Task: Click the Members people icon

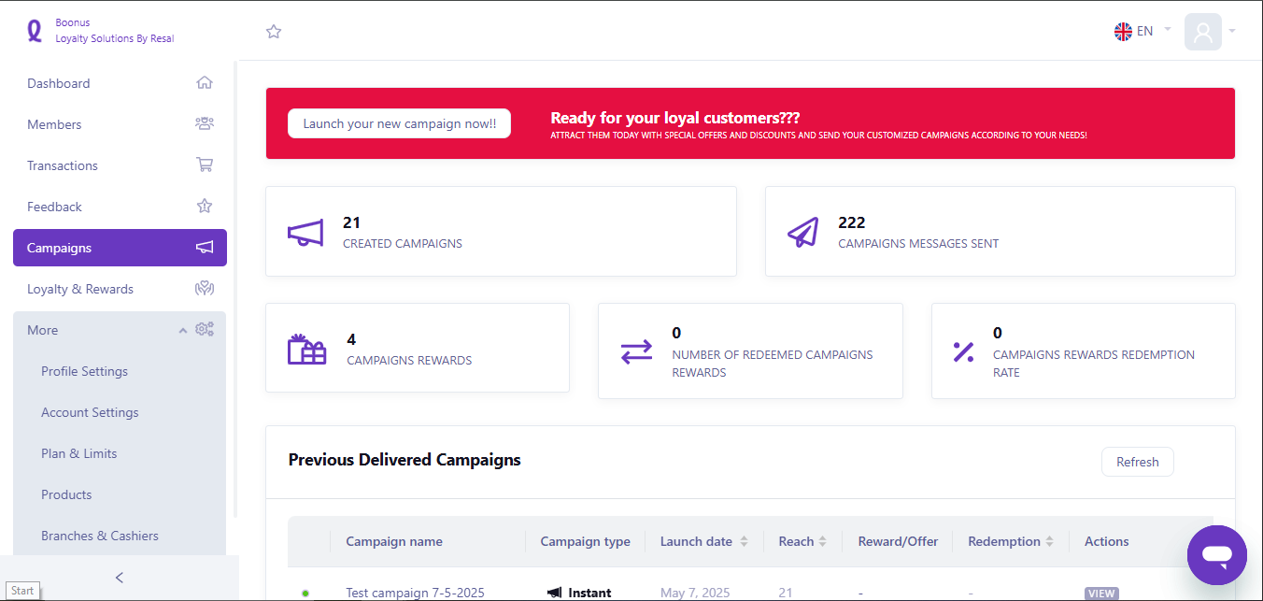Action: click(x=205, y=123)
